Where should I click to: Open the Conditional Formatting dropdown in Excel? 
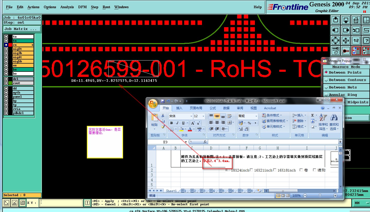click(272, 115)
